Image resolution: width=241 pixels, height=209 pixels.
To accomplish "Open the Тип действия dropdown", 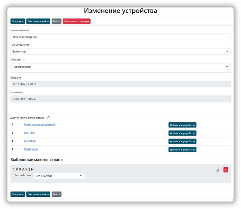I will (x=59, y=176).
